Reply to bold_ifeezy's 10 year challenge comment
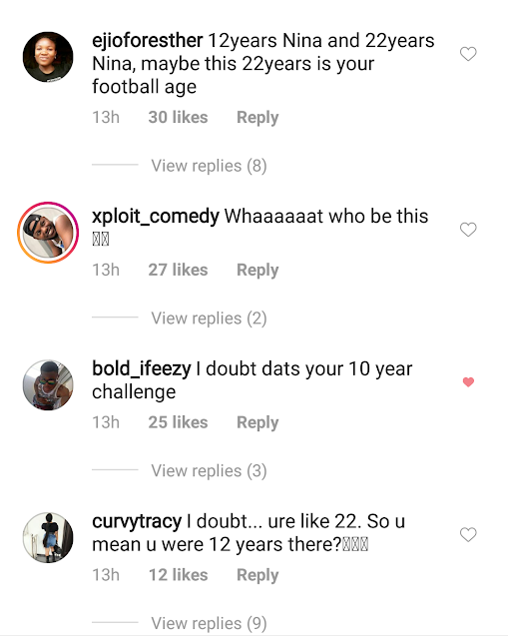The width and height of the screenshot is (508, 639). 257,423
